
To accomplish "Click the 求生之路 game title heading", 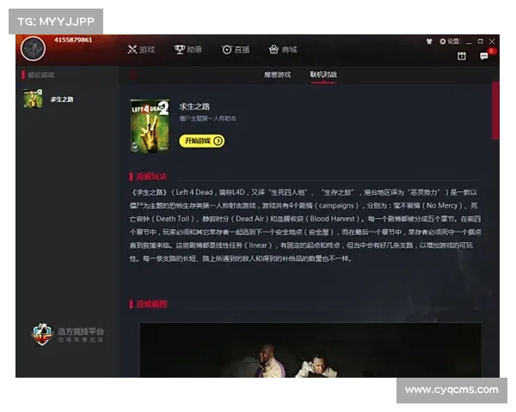I will pos(194,106).
